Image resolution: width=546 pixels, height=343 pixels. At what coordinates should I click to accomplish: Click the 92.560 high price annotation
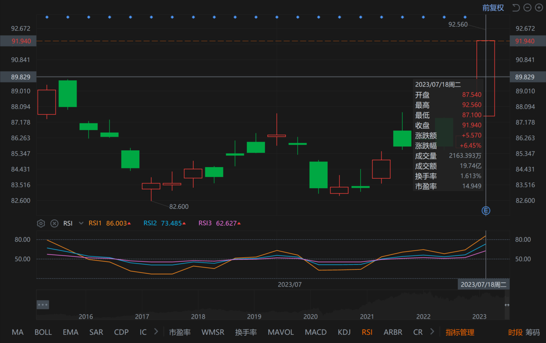click(458, 24)
